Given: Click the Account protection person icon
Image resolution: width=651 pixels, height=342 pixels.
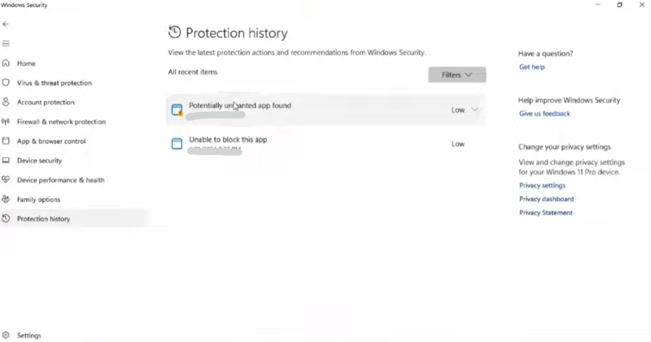Looking at the screenshot, I should click(6, 102).
